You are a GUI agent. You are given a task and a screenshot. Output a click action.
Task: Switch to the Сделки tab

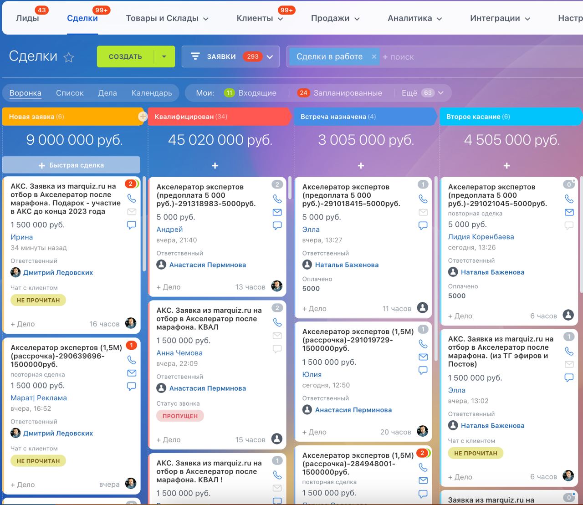pyautogui.click(x=82, y=18)
